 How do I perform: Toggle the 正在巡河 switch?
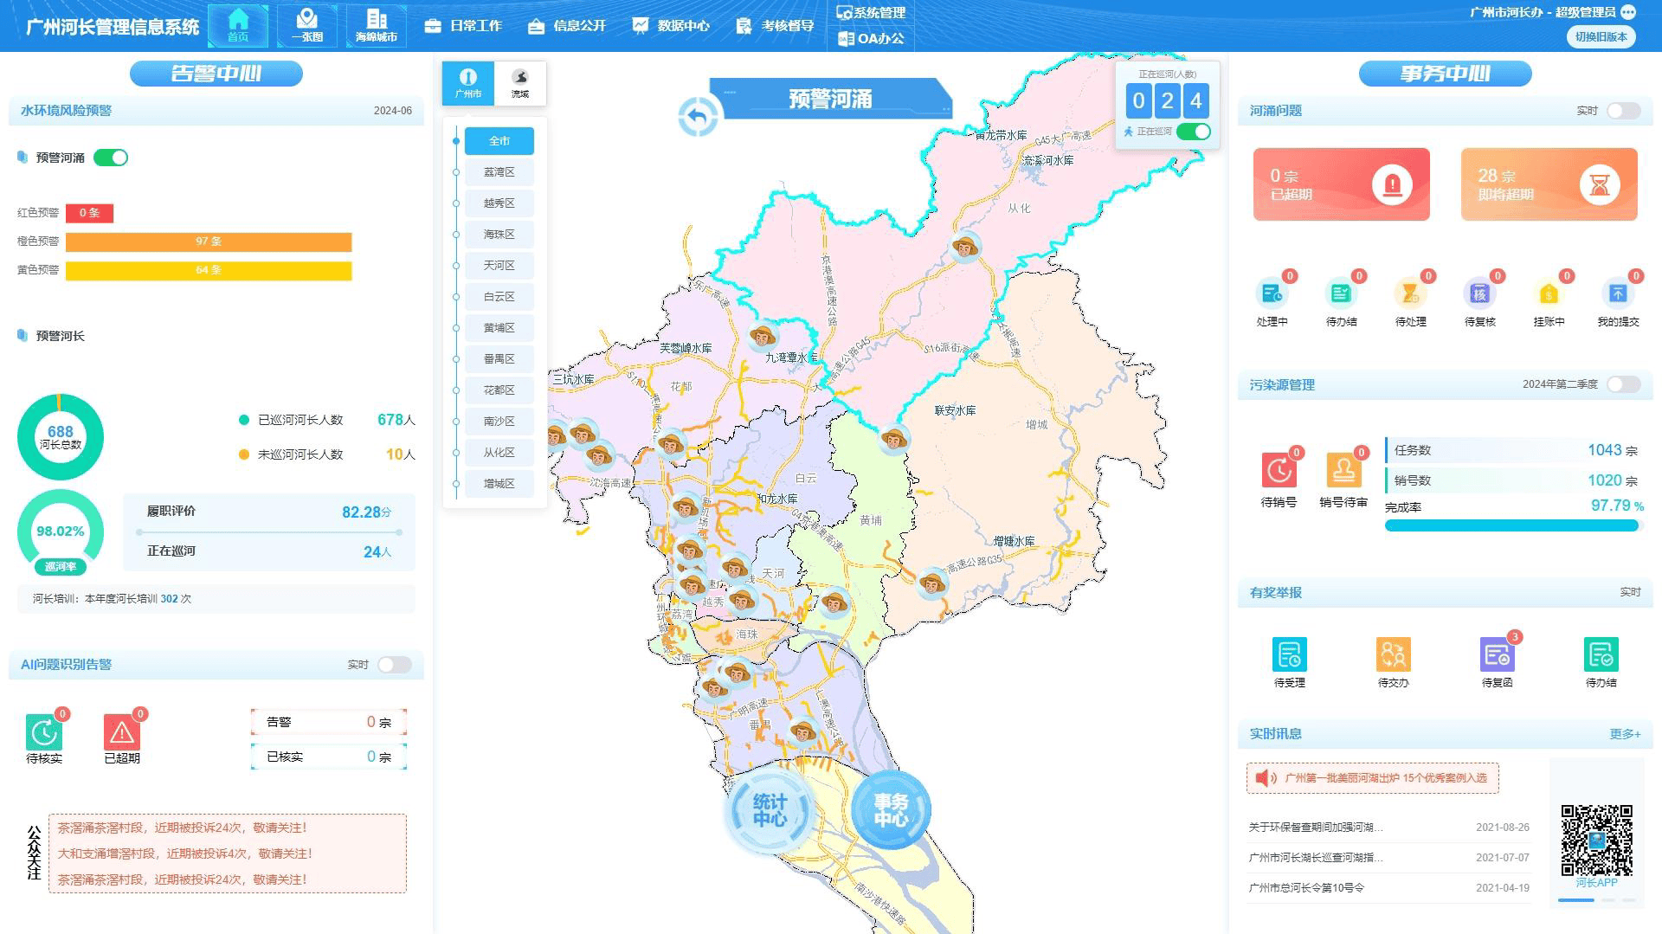click(1193, 132)
